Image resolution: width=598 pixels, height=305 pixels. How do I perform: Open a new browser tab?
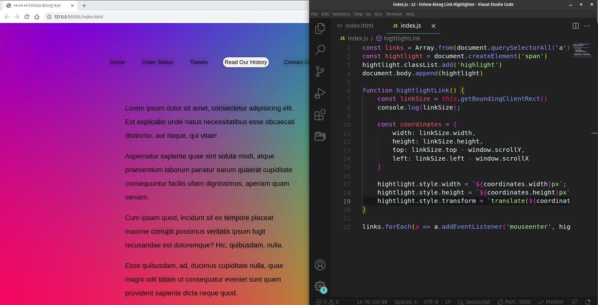click(x=84, y=5)
